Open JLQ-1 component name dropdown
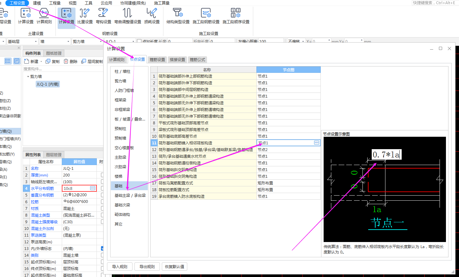459x277 pixels. pyautogui.click(x=120, y=41)
